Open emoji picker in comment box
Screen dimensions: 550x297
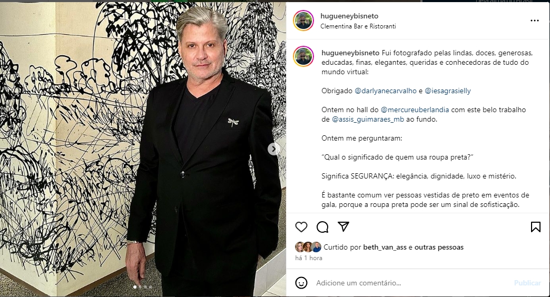tap(301, 283)
